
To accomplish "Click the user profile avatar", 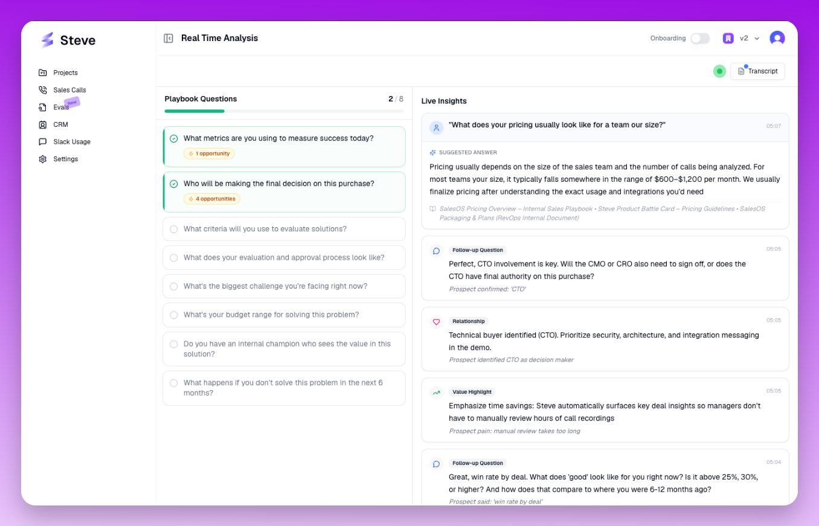I will click(777, 38).
